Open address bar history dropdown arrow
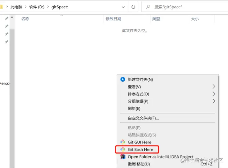The image size is (228, 168). (123, 7)
